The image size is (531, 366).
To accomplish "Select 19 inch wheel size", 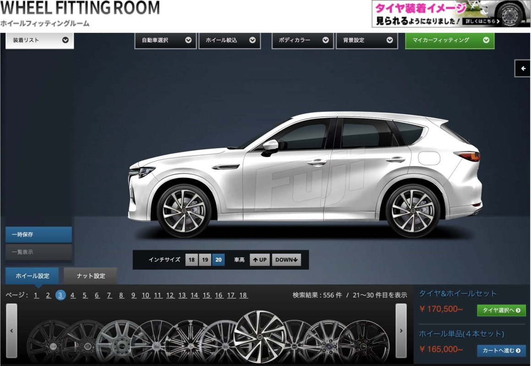I will (205, 260).
